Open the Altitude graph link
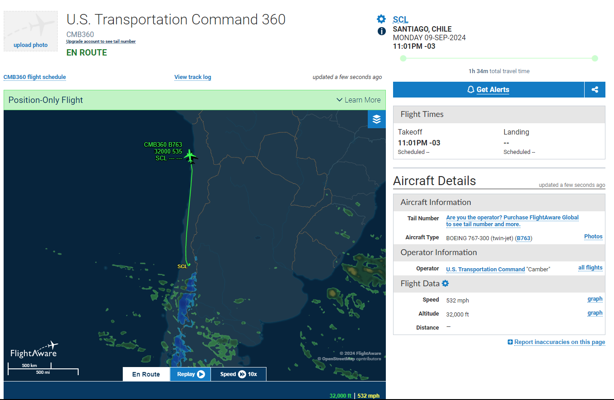This screenshot has width=614, height=400. pyautogui.click(x=595, y=313)
